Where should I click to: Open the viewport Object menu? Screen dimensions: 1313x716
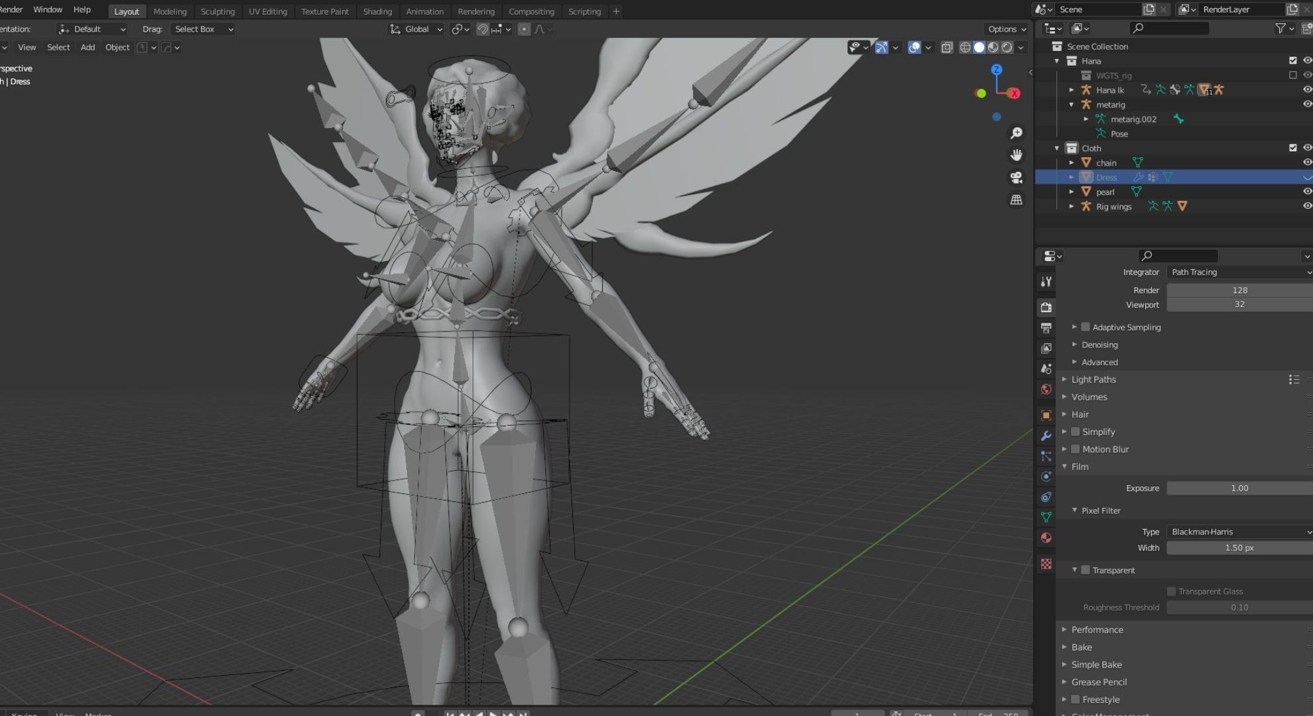pos(117,48)
